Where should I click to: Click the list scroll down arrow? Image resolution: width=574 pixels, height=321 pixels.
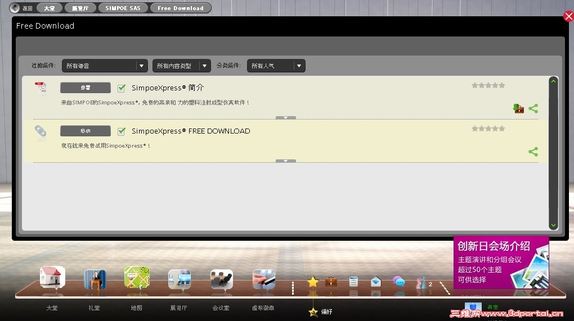coord(554,226)
